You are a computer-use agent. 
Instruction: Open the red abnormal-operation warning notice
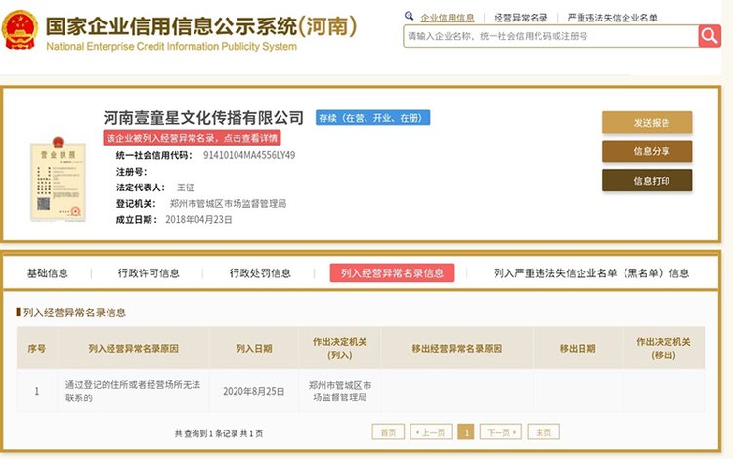coord(193,138)
